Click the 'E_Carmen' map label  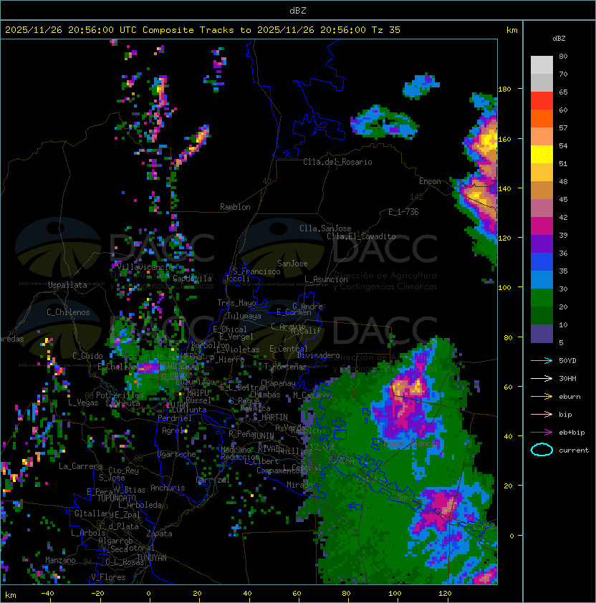294,312
